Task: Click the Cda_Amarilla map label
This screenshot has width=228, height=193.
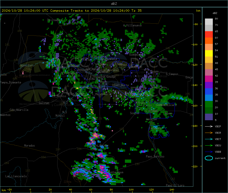Action: 19,110
